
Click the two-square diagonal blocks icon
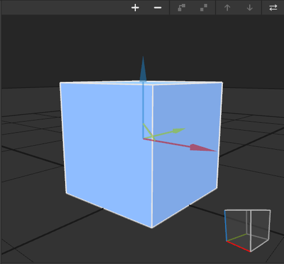coord(204,8)
